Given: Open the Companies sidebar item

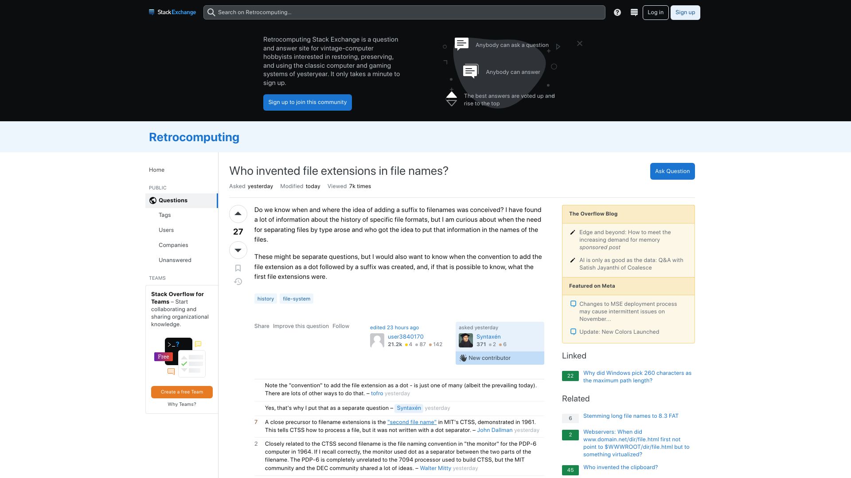Looking at the screenshot, I should pos(173,245).
